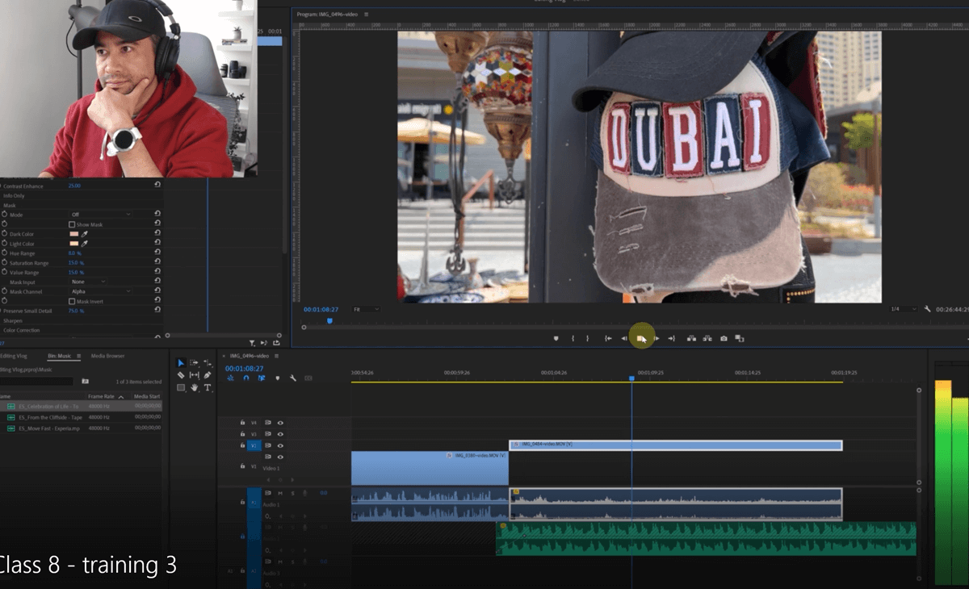This screenshot has width=969, height=589.
Task: Click the Light Color swatch
Action: tap(73, 244)
